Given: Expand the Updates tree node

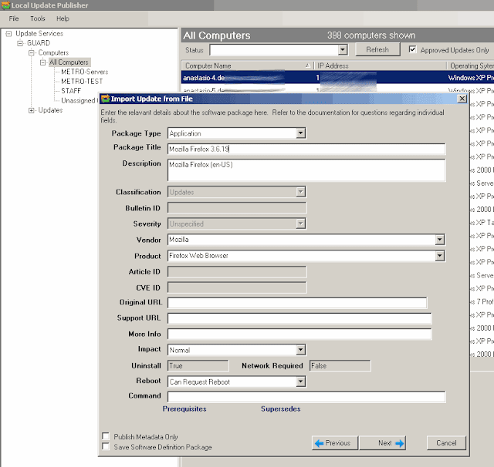Looking at the screenshot, I should (31, 110).
